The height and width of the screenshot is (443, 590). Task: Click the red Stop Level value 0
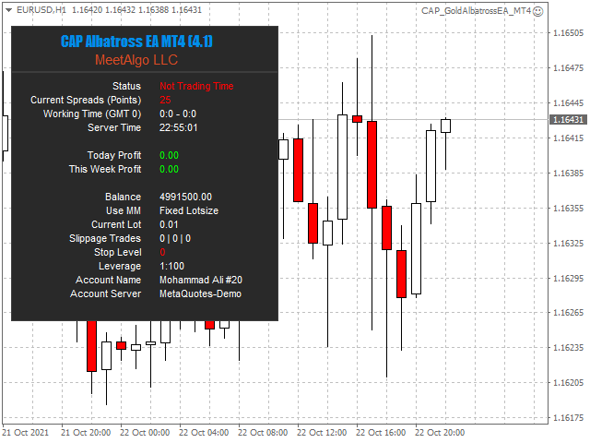[162, 252]
